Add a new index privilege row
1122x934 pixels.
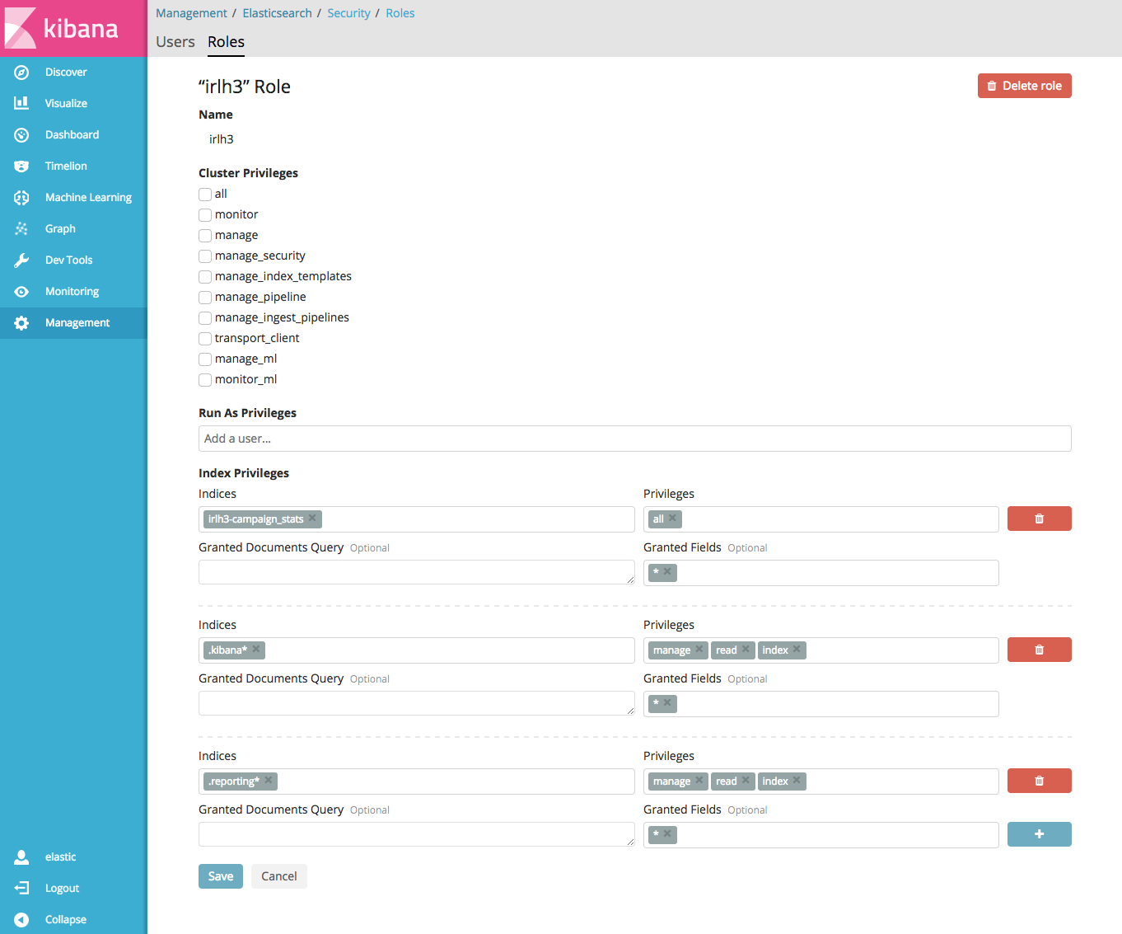point(1040,834)
